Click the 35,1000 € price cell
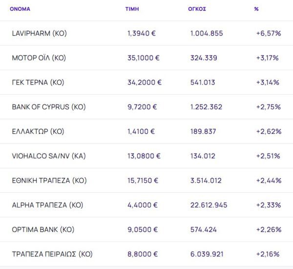 coord(144,58)
